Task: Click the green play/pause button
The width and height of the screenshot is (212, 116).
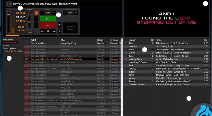Action: point(48,19)
